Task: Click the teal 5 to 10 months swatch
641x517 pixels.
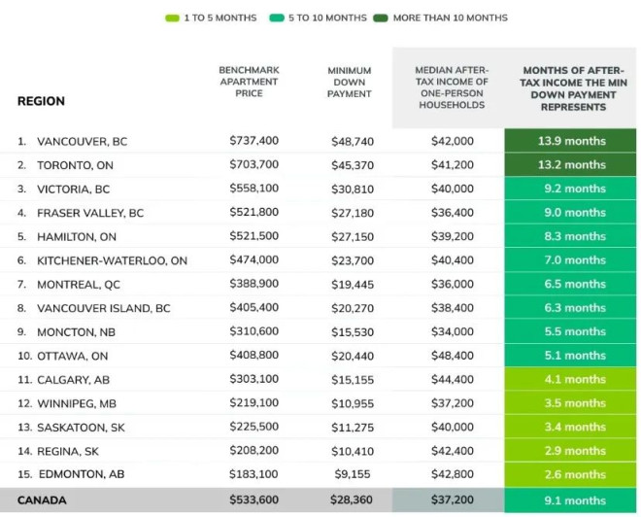Action: pyautogui.click(x=277, y=18)
